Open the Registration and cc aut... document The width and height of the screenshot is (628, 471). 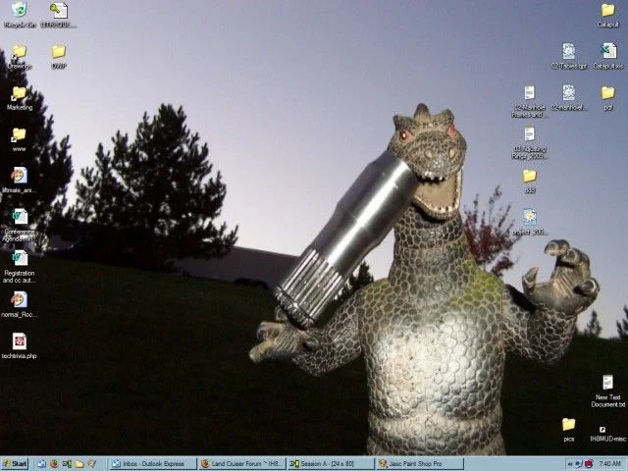click(x=20, y=267)
